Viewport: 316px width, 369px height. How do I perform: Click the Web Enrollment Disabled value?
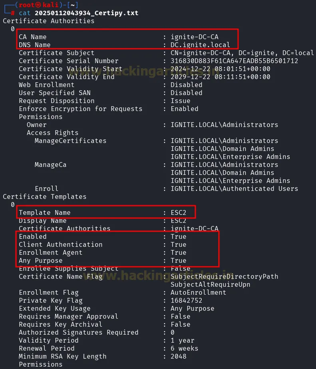(186, 85)
